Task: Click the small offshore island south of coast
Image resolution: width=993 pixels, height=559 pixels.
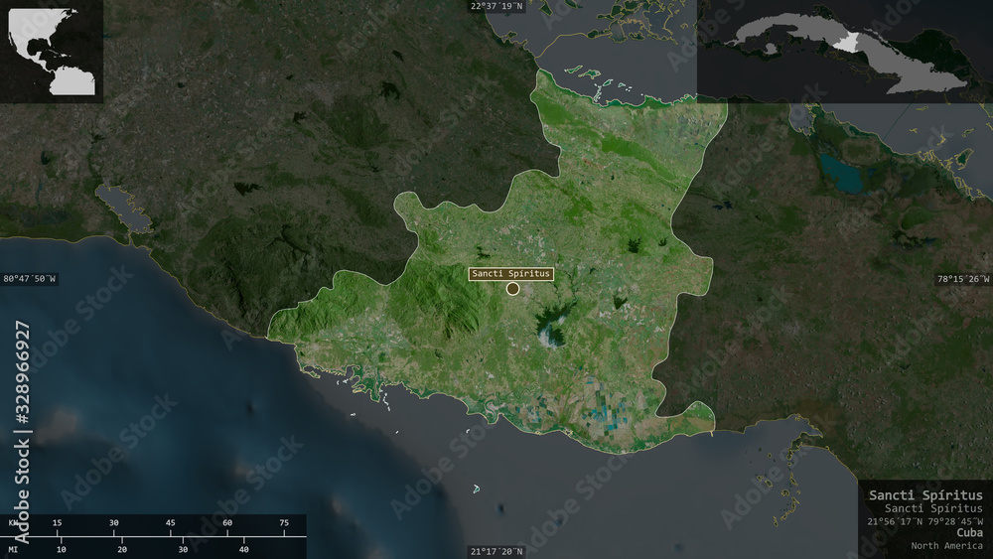Action: click(476, 489)
